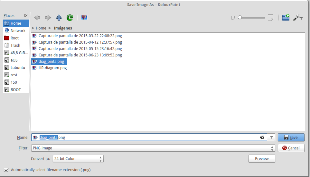The height and width of the screenshot is (177, 310).
Task: Expand arrow before Imágenes breadcrumb
Action: click(50, 28)
